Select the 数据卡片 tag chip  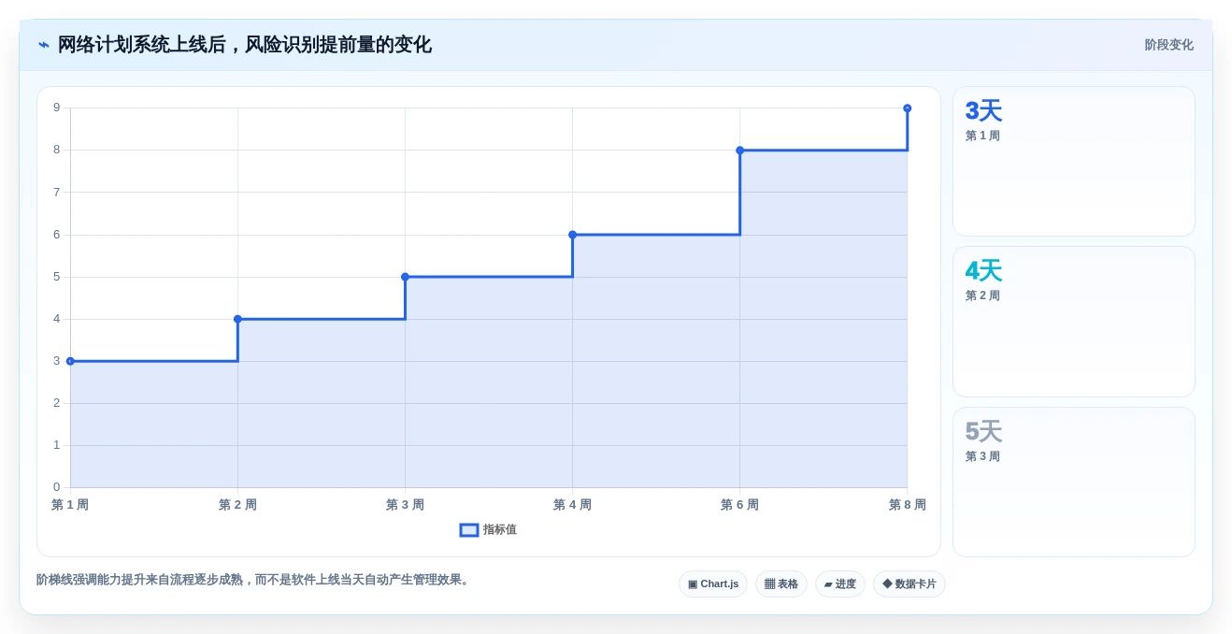click(x=910, y=584)
